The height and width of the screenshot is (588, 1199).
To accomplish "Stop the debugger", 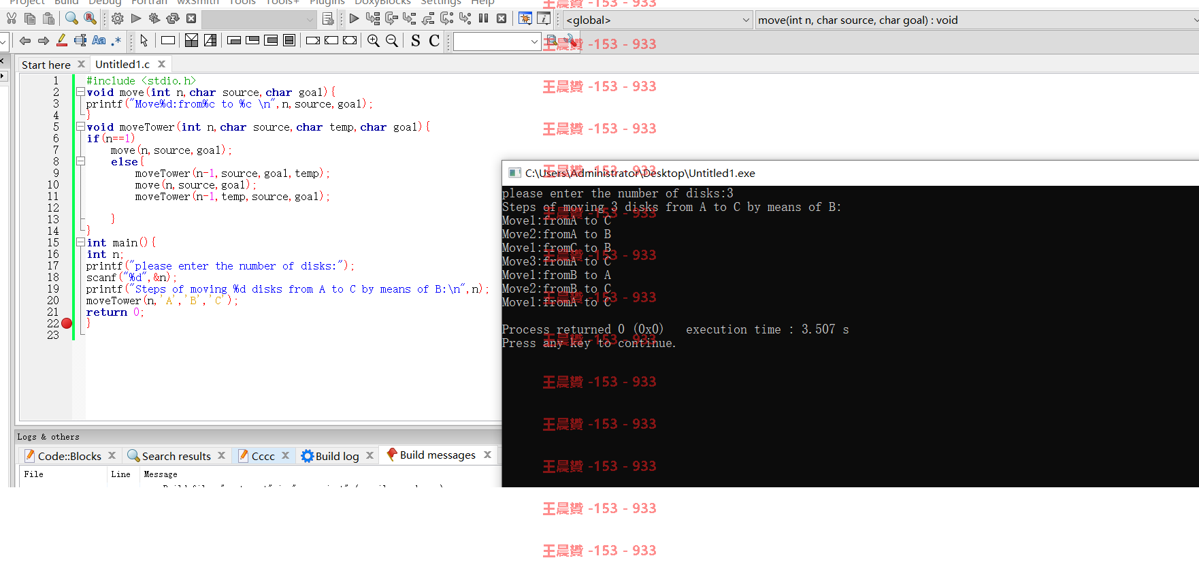I will pos(502,18).
